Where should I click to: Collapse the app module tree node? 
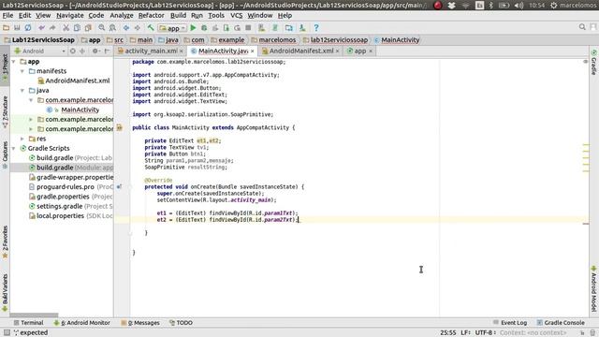click(x=14, y=62)
